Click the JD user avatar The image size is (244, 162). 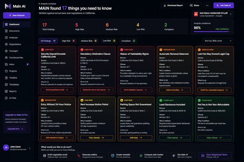(6, 148)
